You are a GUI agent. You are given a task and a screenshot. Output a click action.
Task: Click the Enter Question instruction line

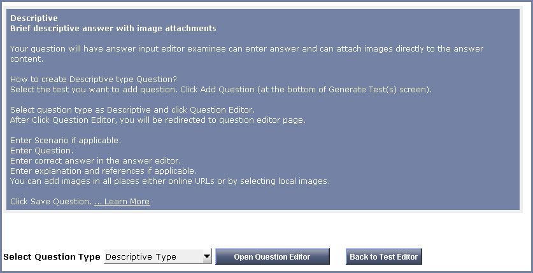pos(42,150)
